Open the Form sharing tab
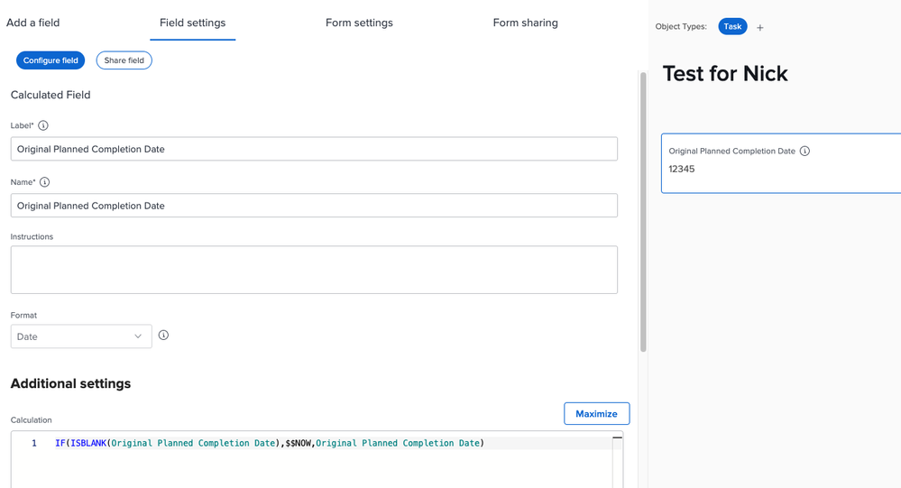This screenshot has width=901, height=488. (x=525, y=23)
